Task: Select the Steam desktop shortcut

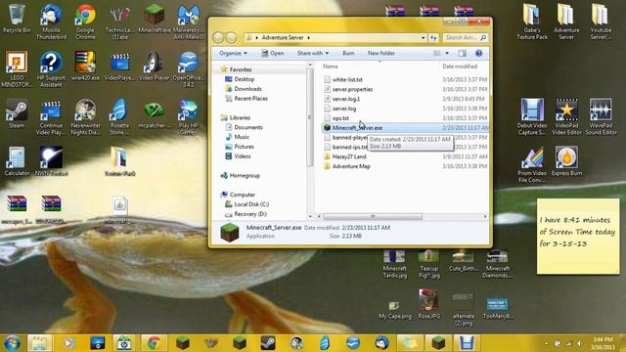Action: 17,113
